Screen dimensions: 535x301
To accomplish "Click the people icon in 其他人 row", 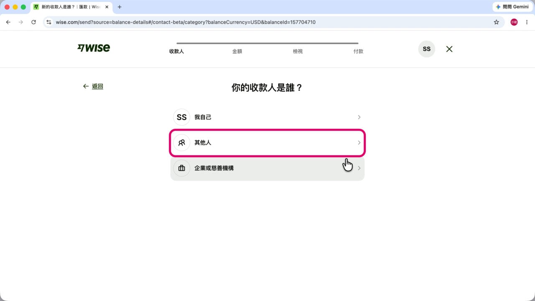I will coord(181,143).
